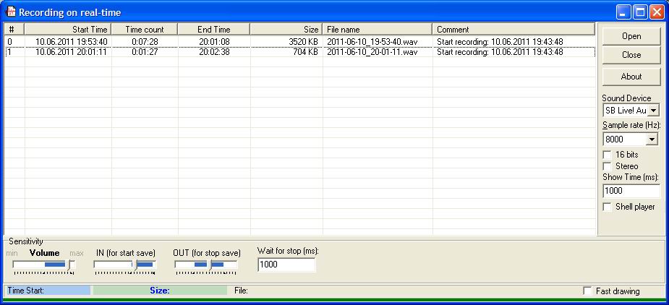Close the window via title bar X
The width and height of the screenshot is (669, 305).
coord(657,12)
